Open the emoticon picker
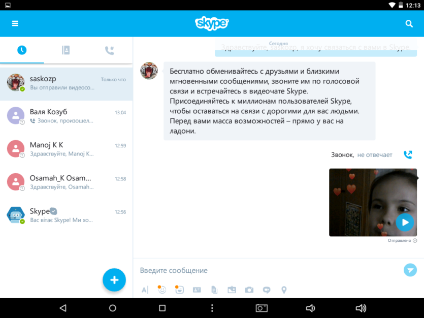Image resolution: width=424 pixels, height=318 pixels. point(162,290)
